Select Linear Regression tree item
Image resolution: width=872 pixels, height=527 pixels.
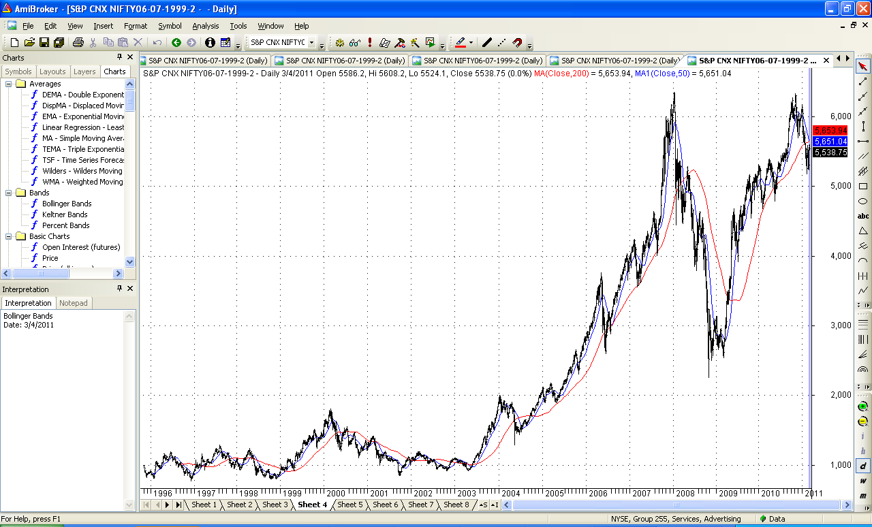point(83,127)
